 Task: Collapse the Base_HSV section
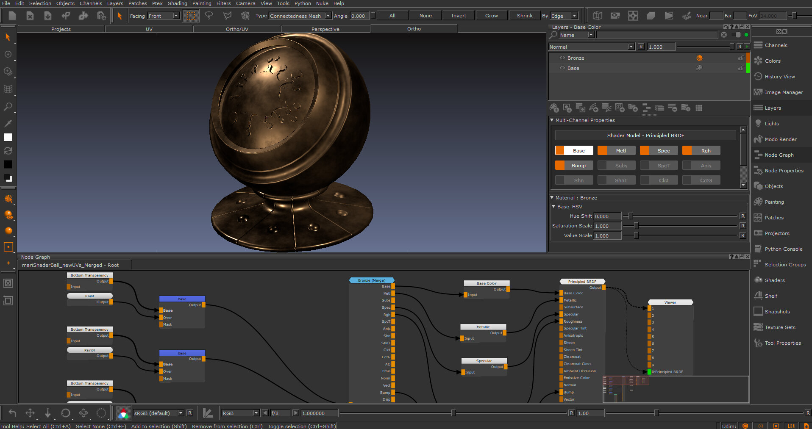553,207
